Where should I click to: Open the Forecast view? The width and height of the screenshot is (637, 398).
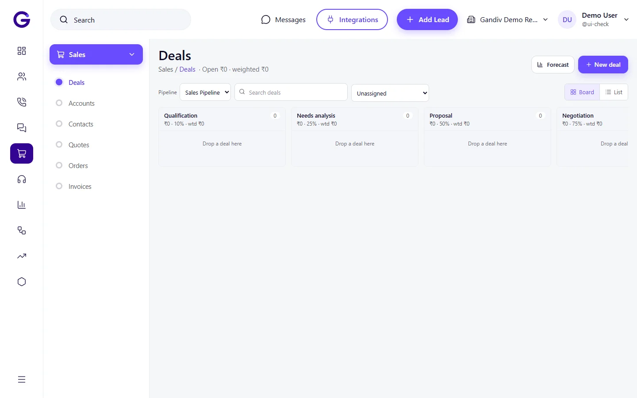(553, 65)
